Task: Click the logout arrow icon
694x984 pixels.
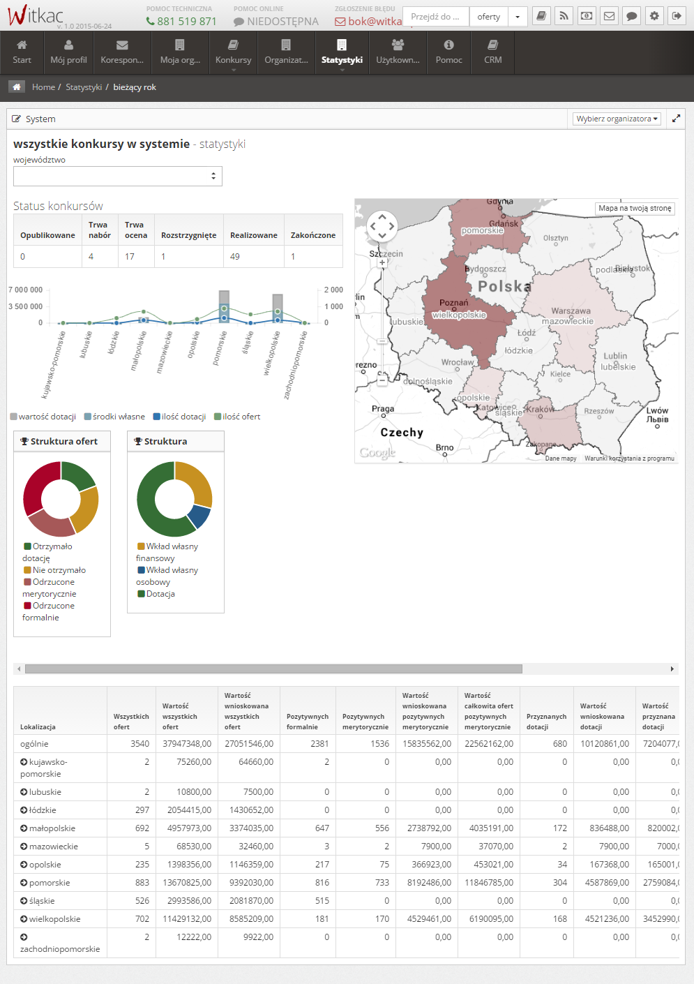Action: click(677, 16)
